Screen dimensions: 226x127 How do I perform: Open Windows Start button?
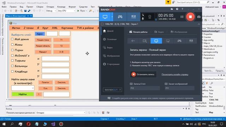tap(4, 124)
